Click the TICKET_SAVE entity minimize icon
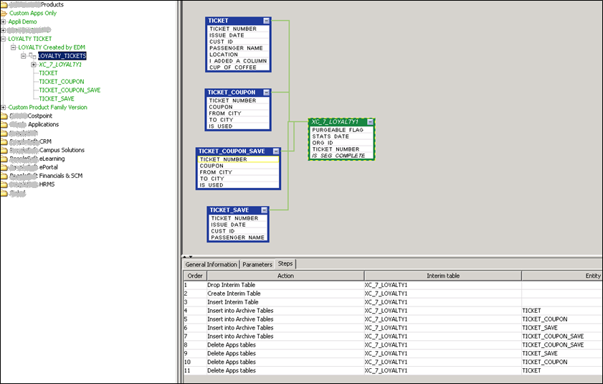The image size is (603, 384). 265,210
